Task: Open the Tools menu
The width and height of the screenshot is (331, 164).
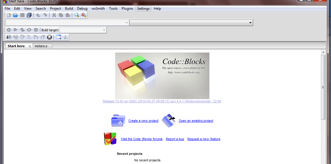Action: point(113,9)
